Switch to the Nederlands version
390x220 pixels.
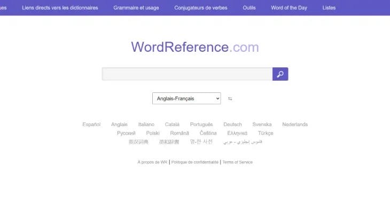coord(295,124)
